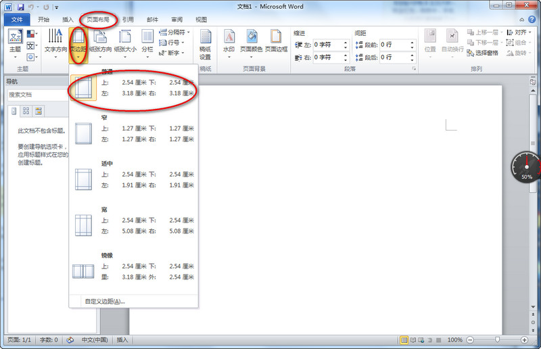Viewport: 541px width, 349px height.
Task: Click the zoom slider handle
Action: (497, 340)
